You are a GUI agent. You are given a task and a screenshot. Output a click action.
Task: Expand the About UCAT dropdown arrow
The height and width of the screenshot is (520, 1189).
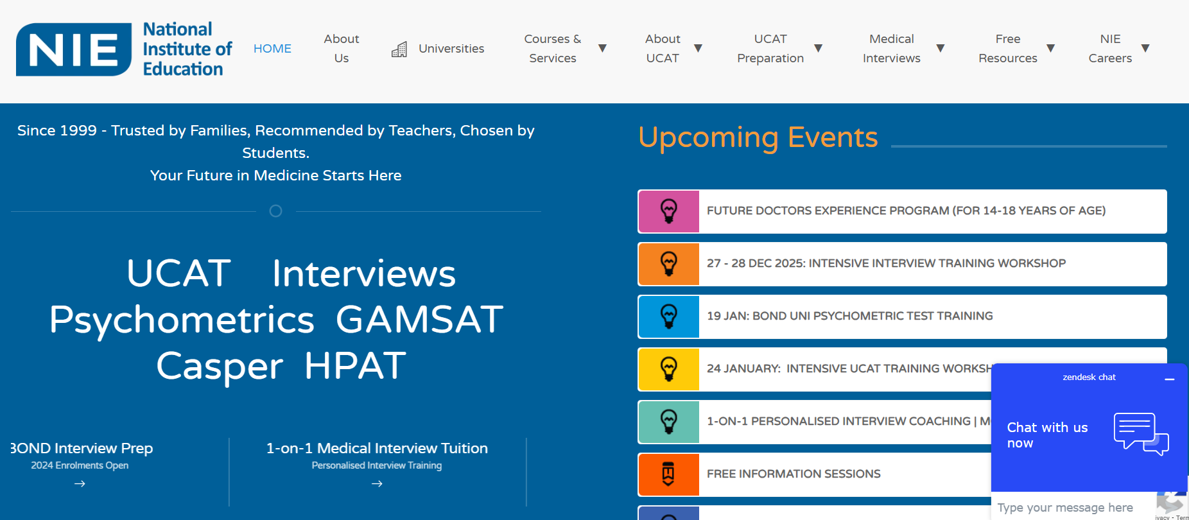698,48
